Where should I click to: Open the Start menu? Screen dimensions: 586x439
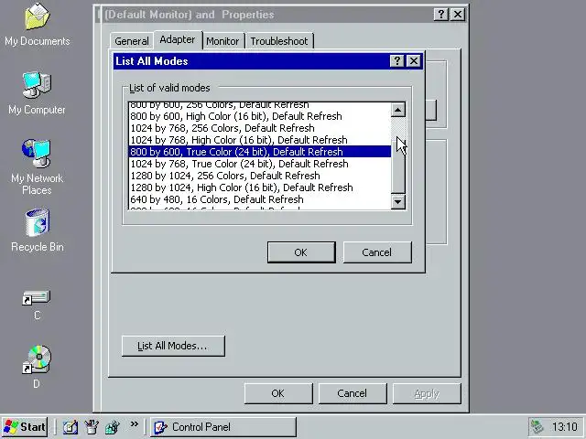[25, 427]
